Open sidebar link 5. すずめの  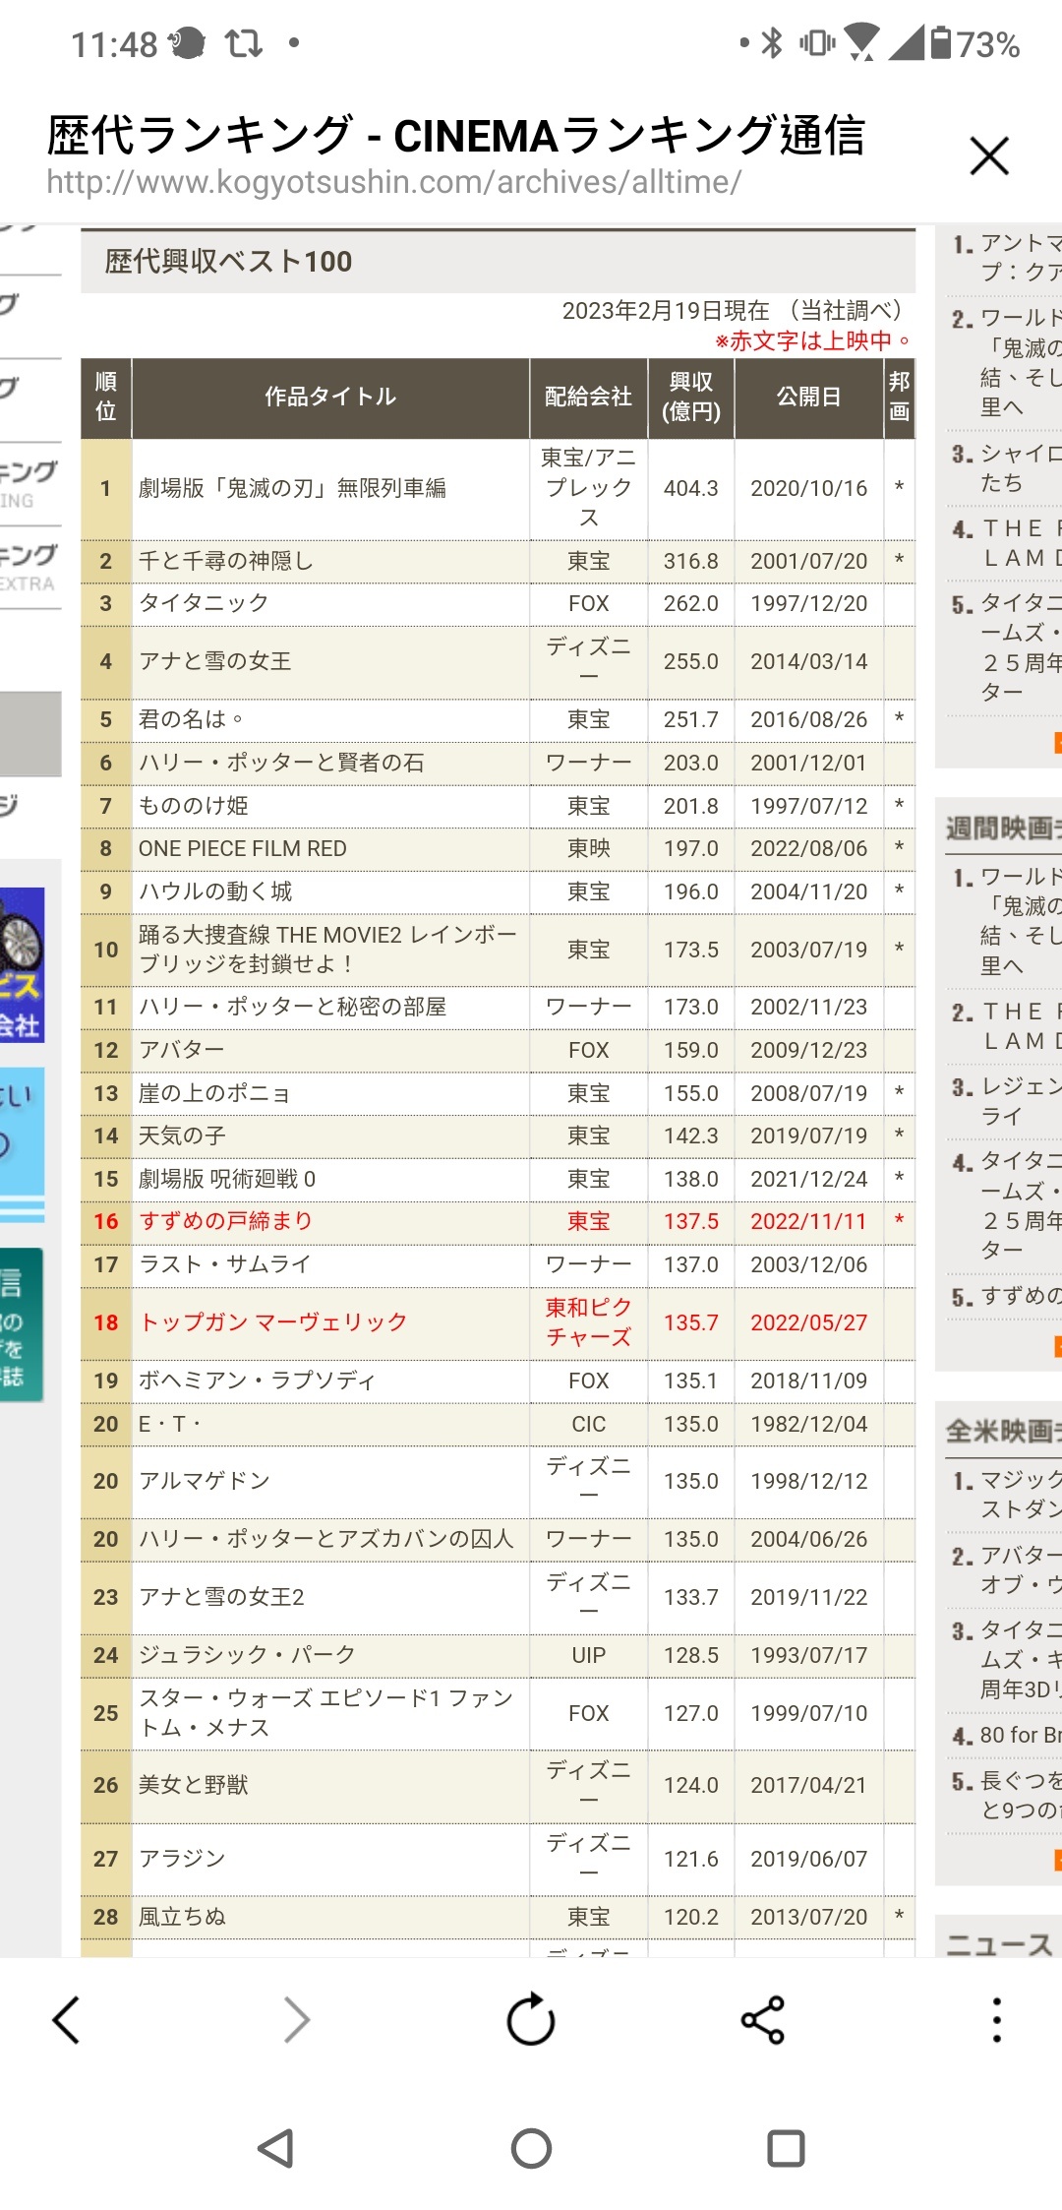[x=1007, y=1297]
